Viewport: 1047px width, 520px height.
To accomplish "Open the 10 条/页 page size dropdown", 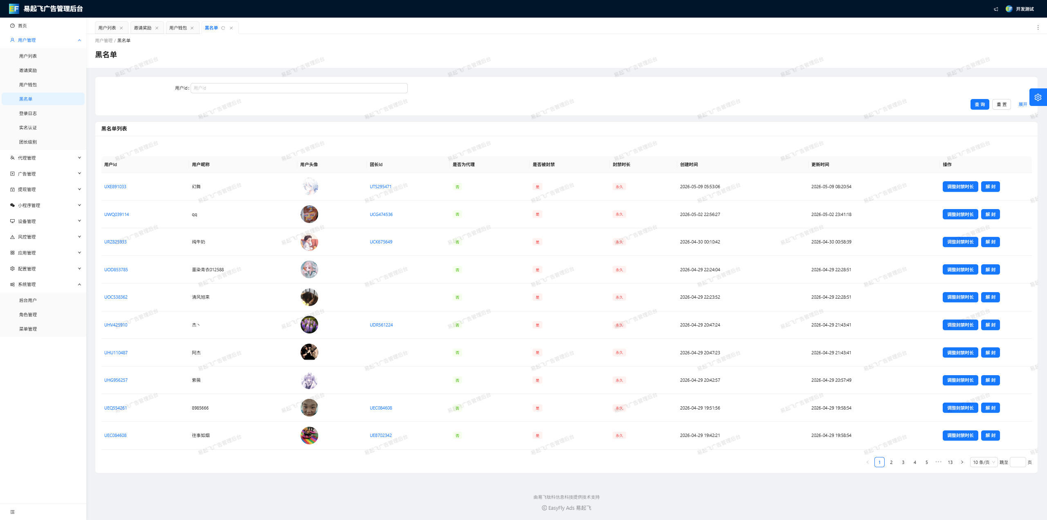I will (x=984, y=462).
